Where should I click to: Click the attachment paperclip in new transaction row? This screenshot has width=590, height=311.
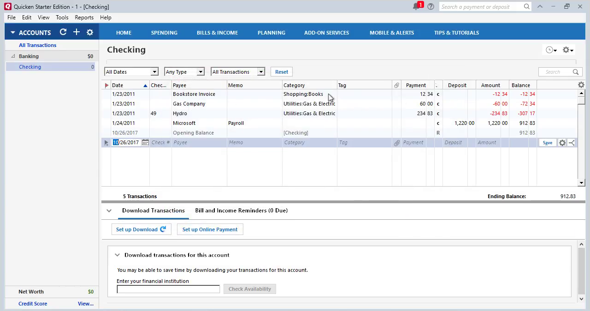click(x=397, y=143)
